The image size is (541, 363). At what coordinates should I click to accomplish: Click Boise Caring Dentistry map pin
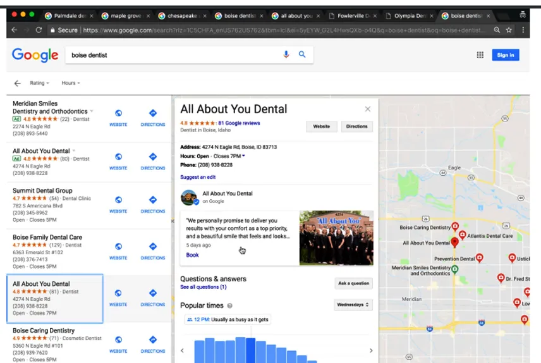(x=455, y=226)
